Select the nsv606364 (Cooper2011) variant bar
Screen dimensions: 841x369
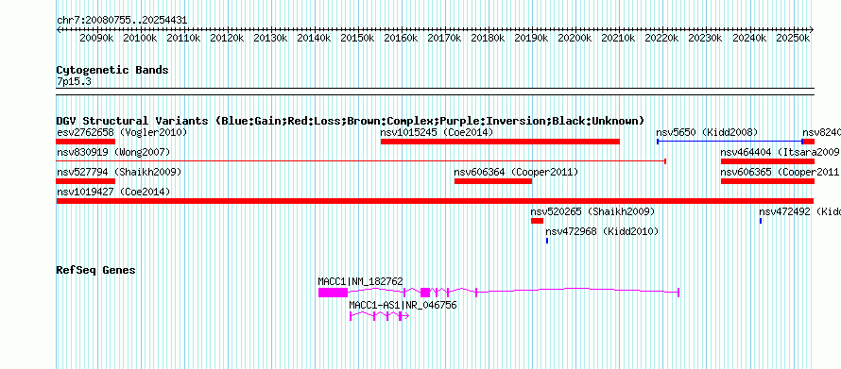pyautogui.click(x=493, y=181)
